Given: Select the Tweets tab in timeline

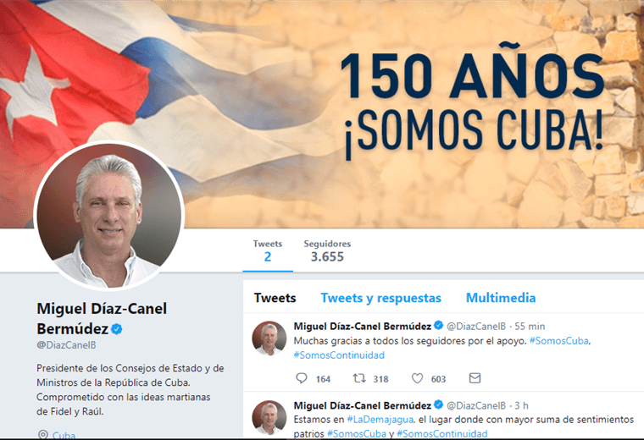Looking at the screenshot, I should point(275,298).
